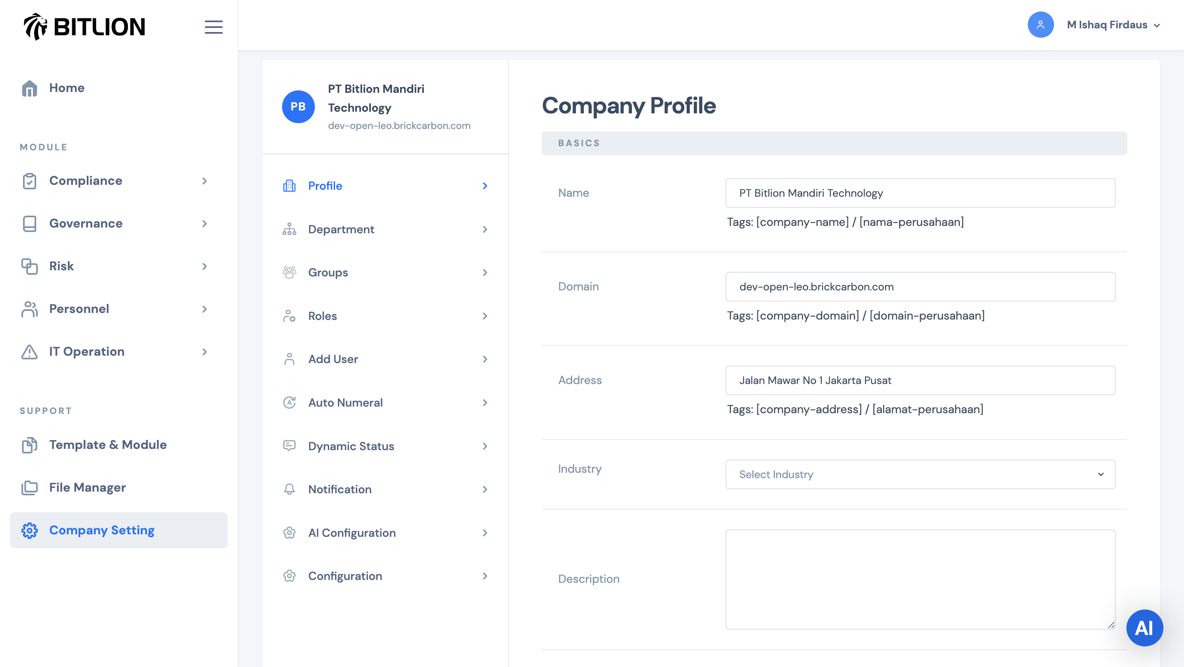
Task: Expand the Personnel module chevron
Action: (205, 309)
